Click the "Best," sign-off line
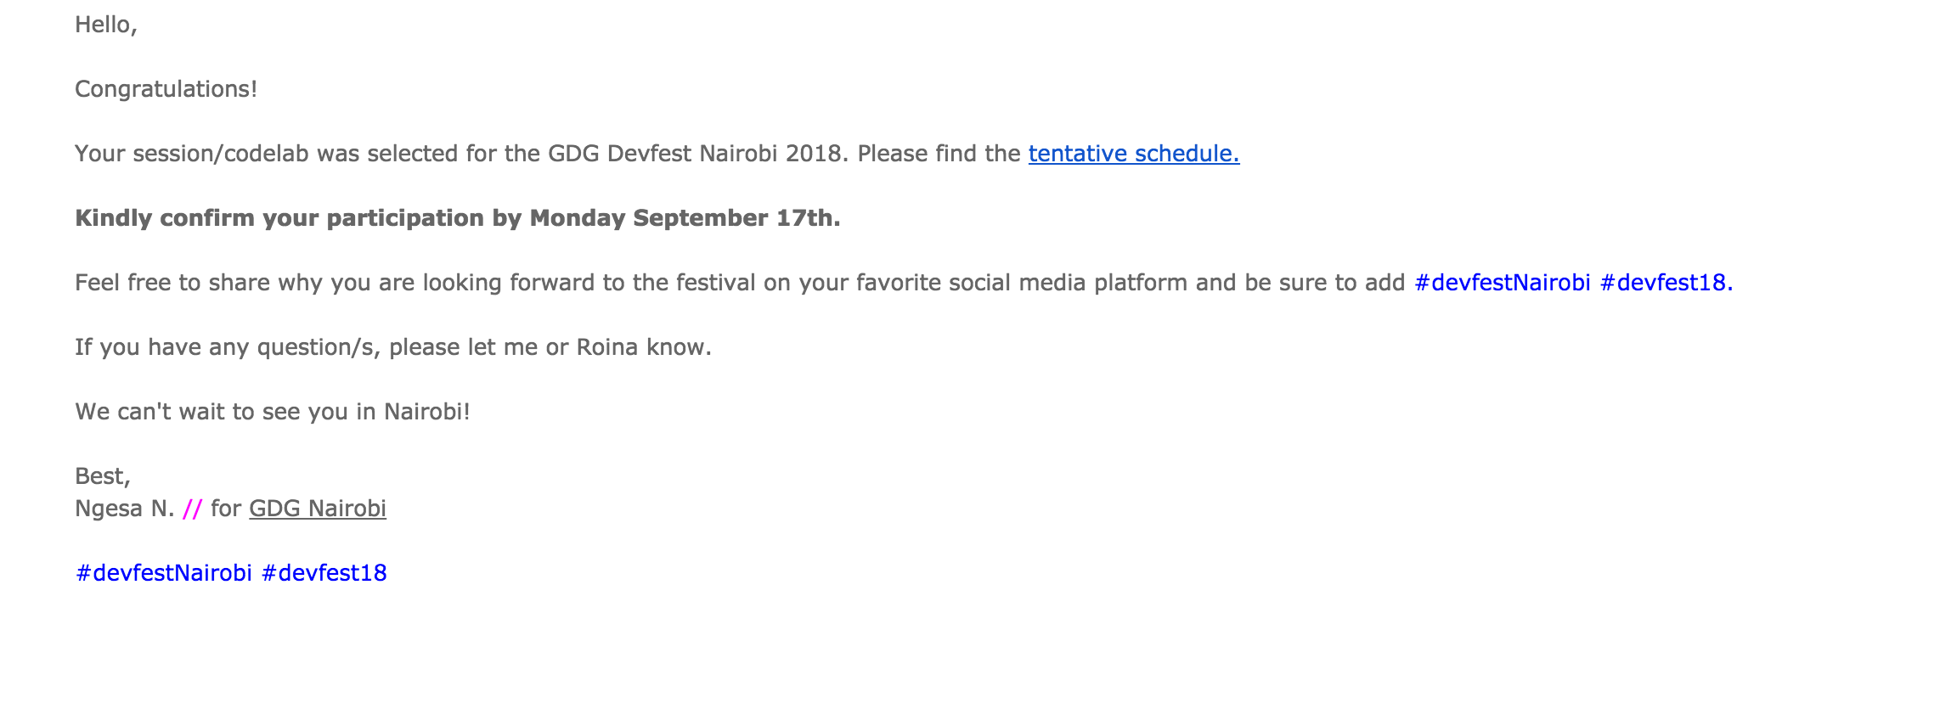Viewport: 1940px width, 703px height. 103,476
